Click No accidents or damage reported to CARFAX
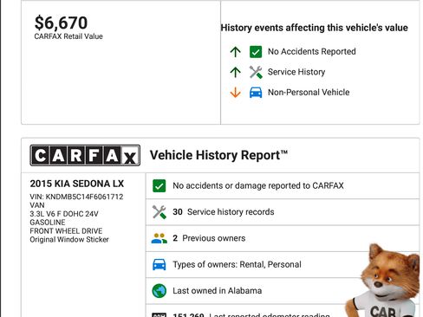Screen dimensions: 423x317 tap(258, 185)
